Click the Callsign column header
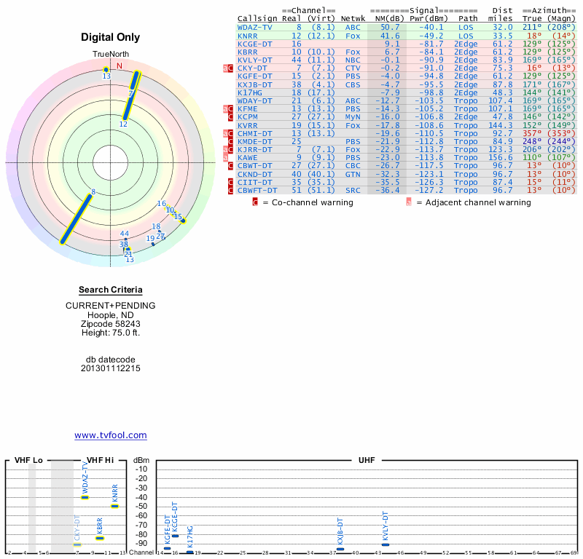Viewport: 583px width, 559px height. pyautogui.click(x=258, y=18)
